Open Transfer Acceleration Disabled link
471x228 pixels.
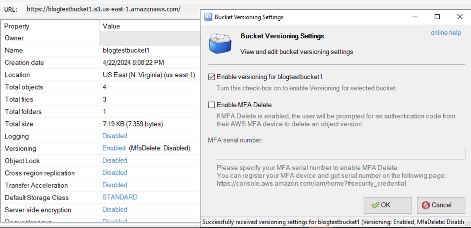114,185
